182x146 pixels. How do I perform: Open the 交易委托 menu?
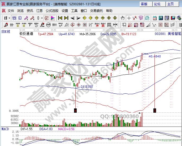click(x=97, y=11)
